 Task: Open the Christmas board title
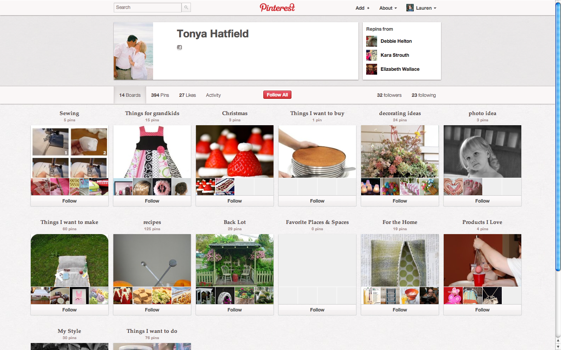click(x=235, y=113)
